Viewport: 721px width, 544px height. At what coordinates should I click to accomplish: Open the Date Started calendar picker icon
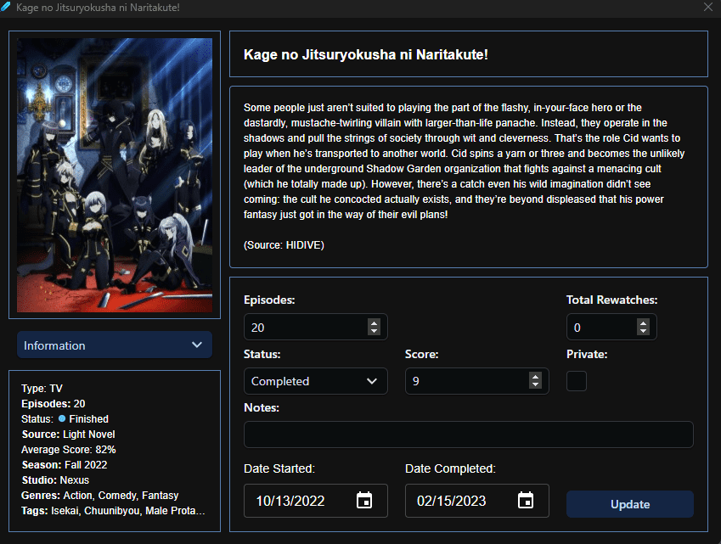[x=364, y=501]
